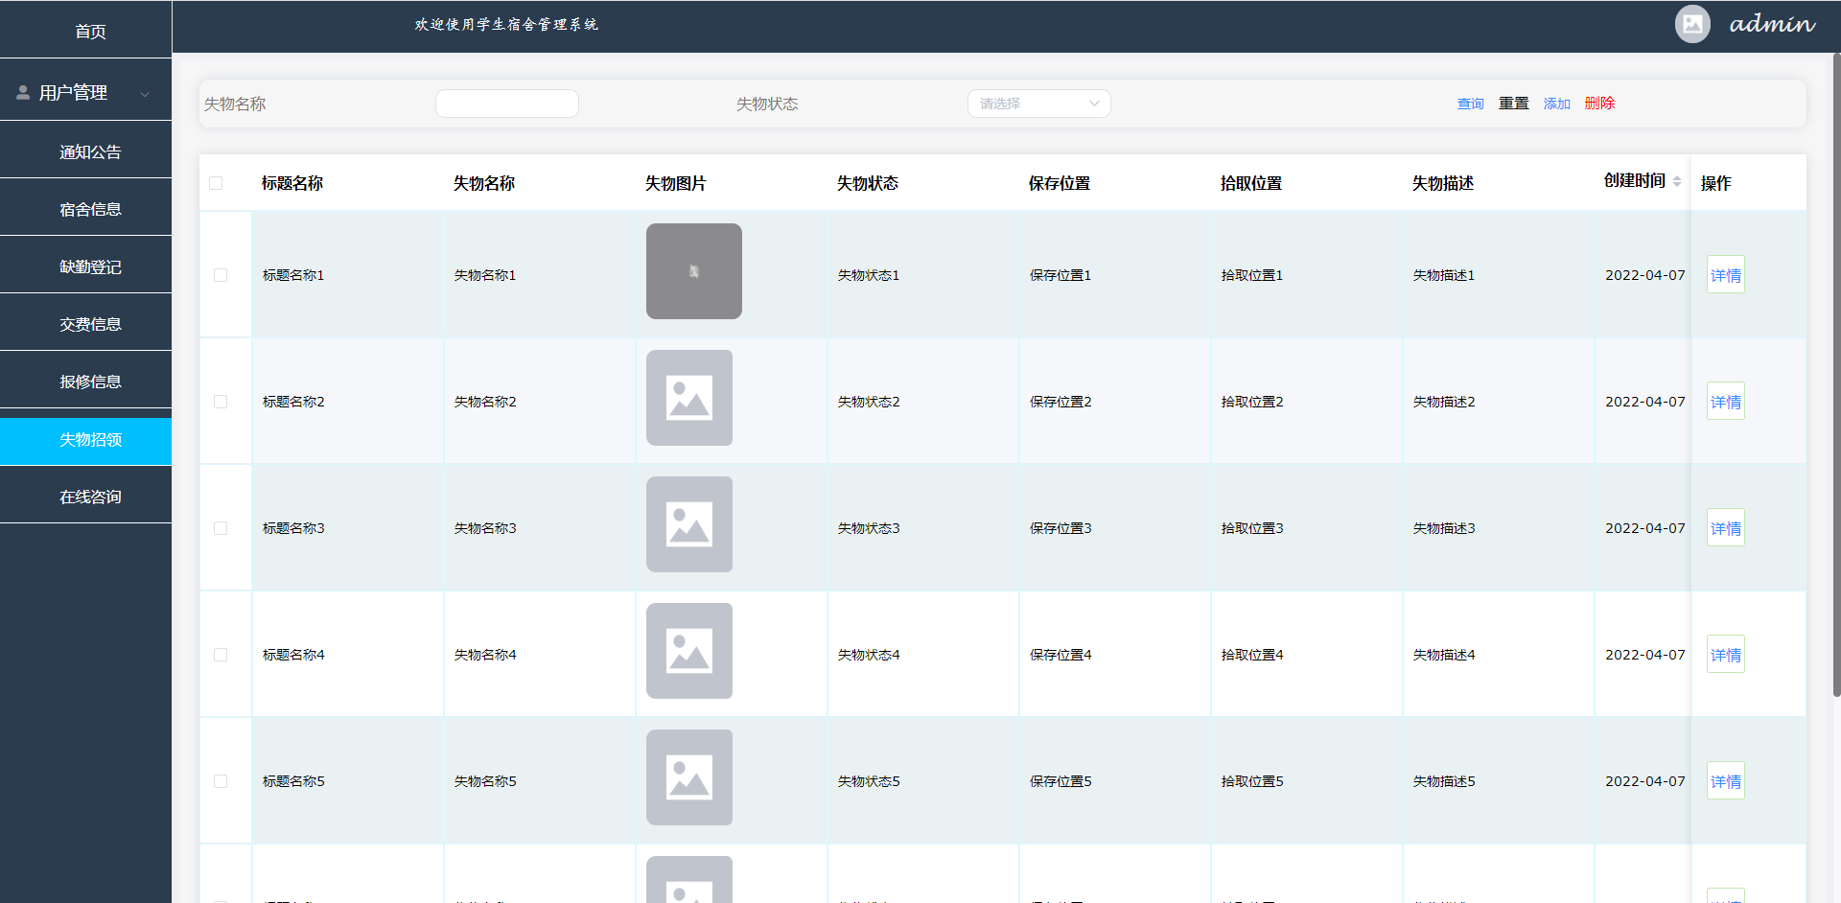This screenshot has height=903, width=1841.
Task: Open the 失物状态 请选择 dropdown
Action: tap(1039, 104)
